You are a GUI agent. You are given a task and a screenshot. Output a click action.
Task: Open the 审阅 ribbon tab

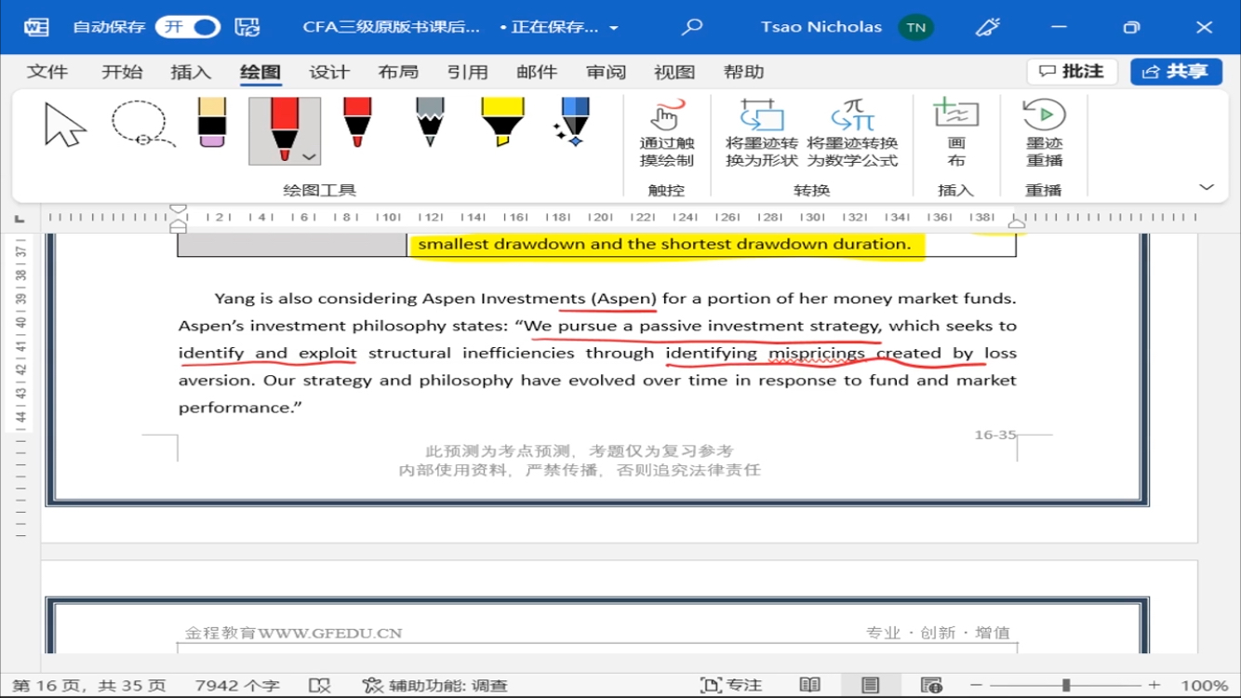pos(606,72)
